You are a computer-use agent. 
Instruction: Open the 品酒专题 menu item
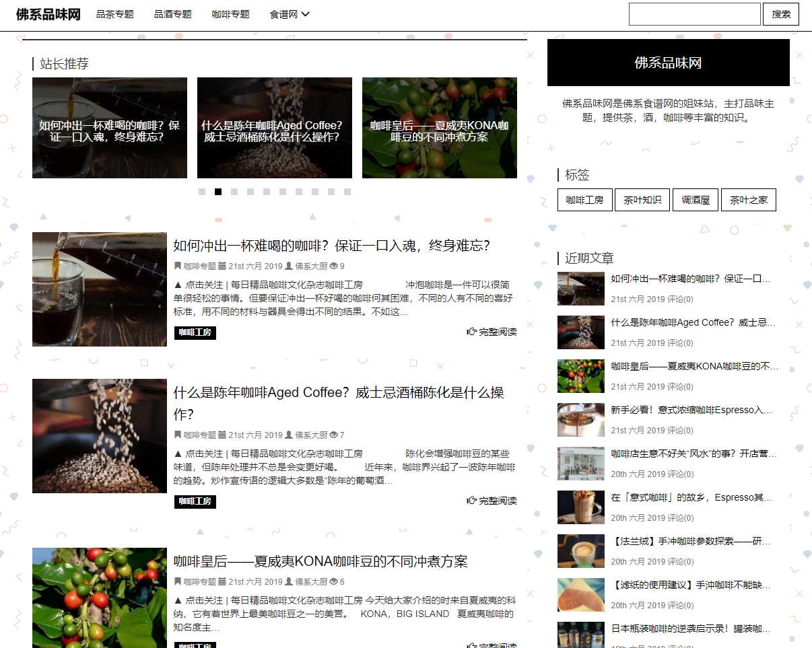(x=173, y=14)
